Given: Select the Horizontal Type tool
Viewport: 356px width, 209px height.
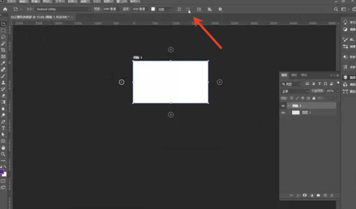Looking at the screenshot, I should coord(3,128).
